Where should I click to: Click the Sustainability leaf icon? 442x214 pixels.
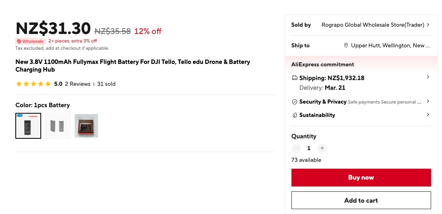(294, 115)
